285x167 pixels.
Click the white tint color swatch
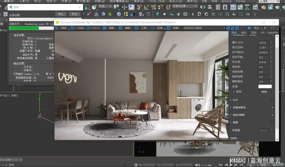(x=265, y=86)
